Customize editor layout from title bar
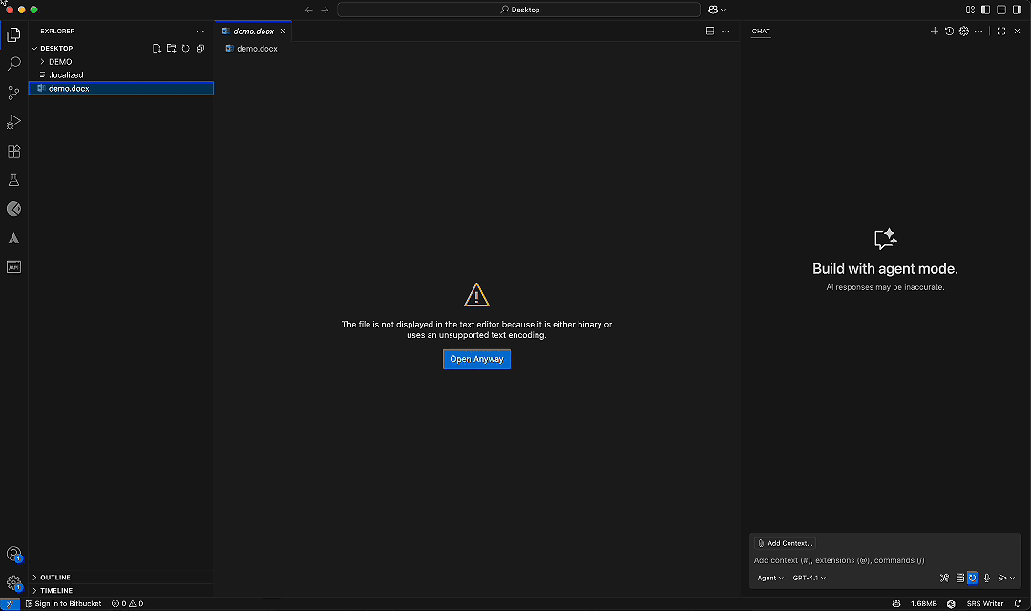This screenshot has height=611, width=1031. tap(970, 10)
